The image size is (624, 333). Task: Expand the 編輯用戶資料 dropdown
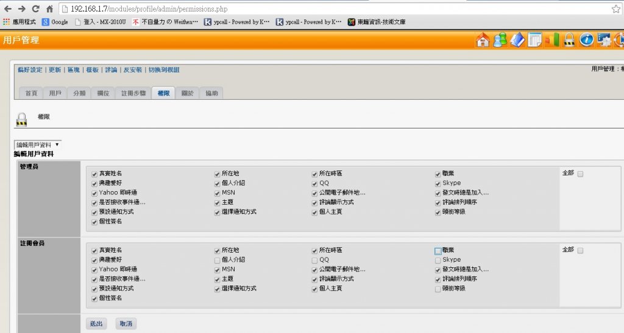click(38, 145)
